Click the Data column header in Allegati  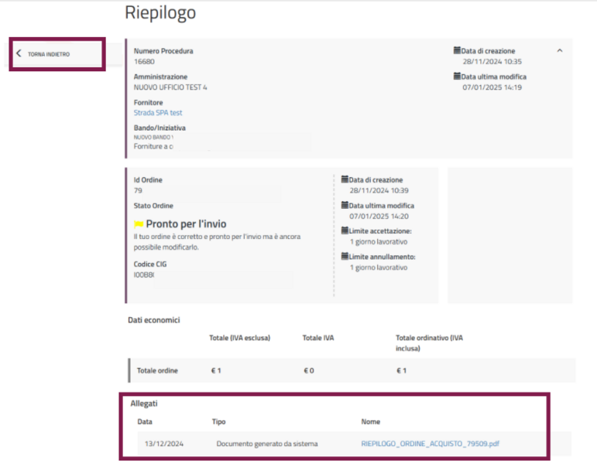pos(145,422)
